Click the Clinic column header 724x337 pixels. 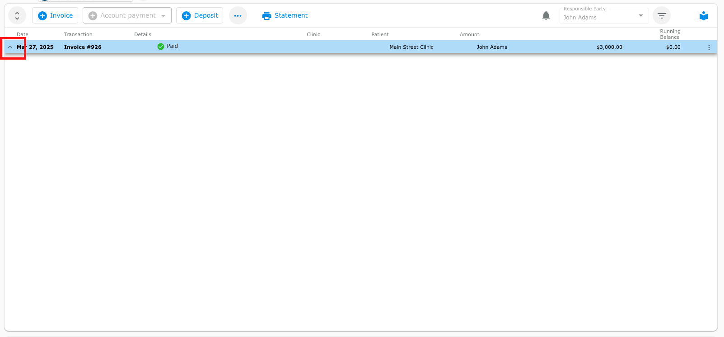coord(313,34)
